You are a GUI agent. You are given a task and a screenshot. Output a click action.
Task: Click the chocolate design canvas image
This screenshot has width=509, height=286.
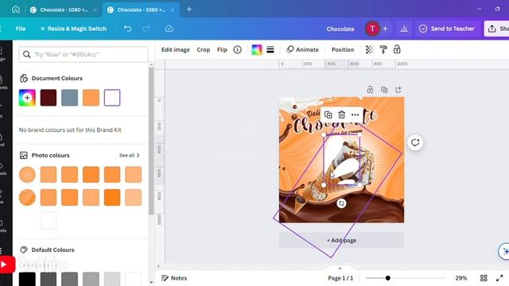341,160
